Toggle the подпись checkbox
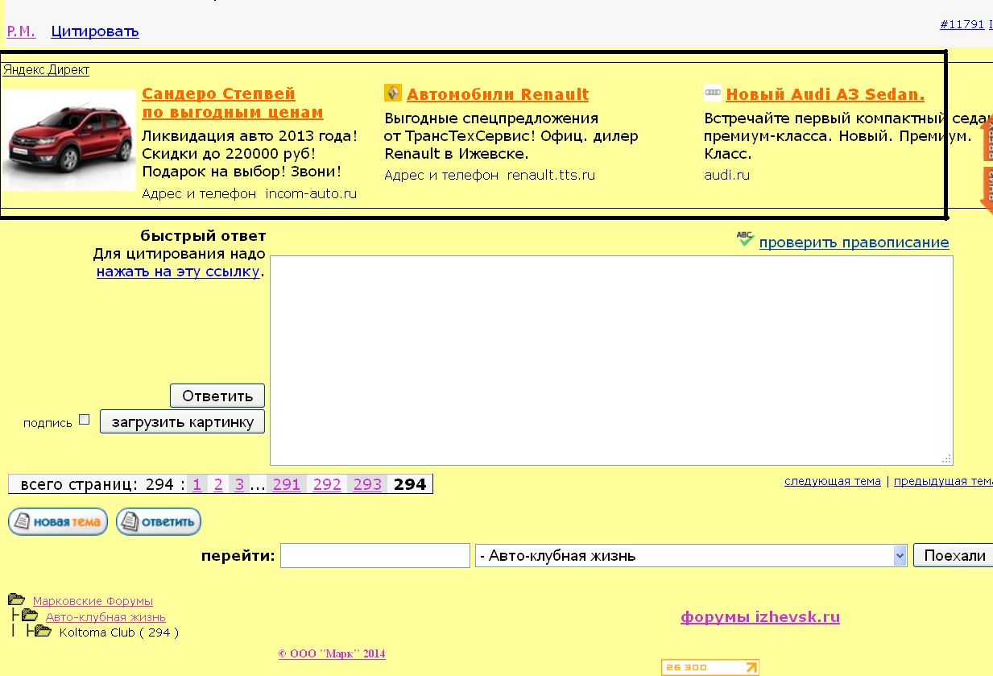 (84, 419)
